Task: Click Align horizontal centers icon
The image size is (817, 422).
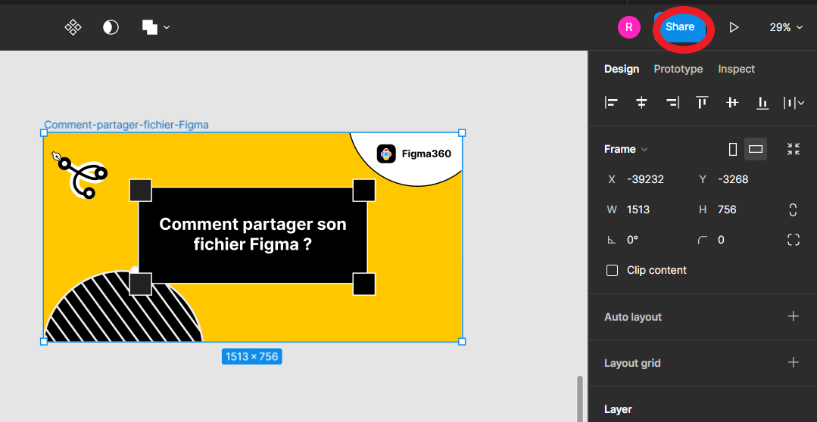Action: [x=641, y=103]
